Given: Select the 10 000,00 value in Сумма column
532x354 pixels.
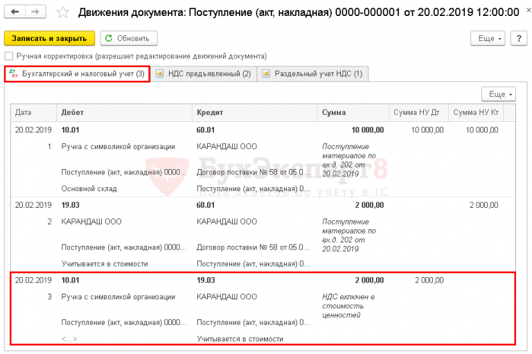Looking at the screenshot, I should coord(367,130).
